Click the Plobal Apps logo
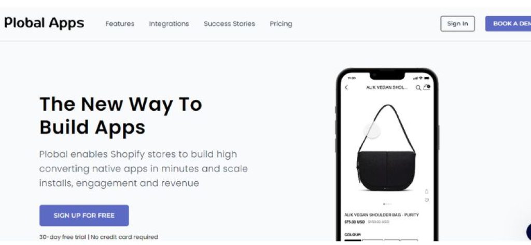531x245 pixels. (x=44, y=23)
